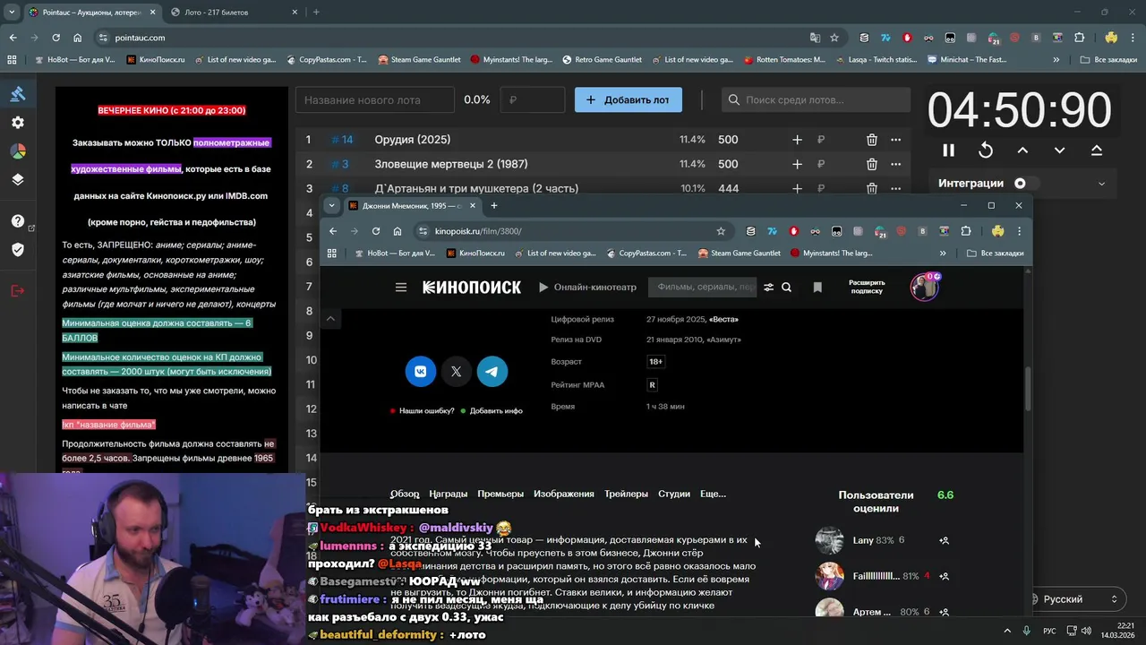Screen dimensions: 1146x645
Task: Open Kinopoisk bookmarks ribbon icon
Action: click(x=817, y=288)
